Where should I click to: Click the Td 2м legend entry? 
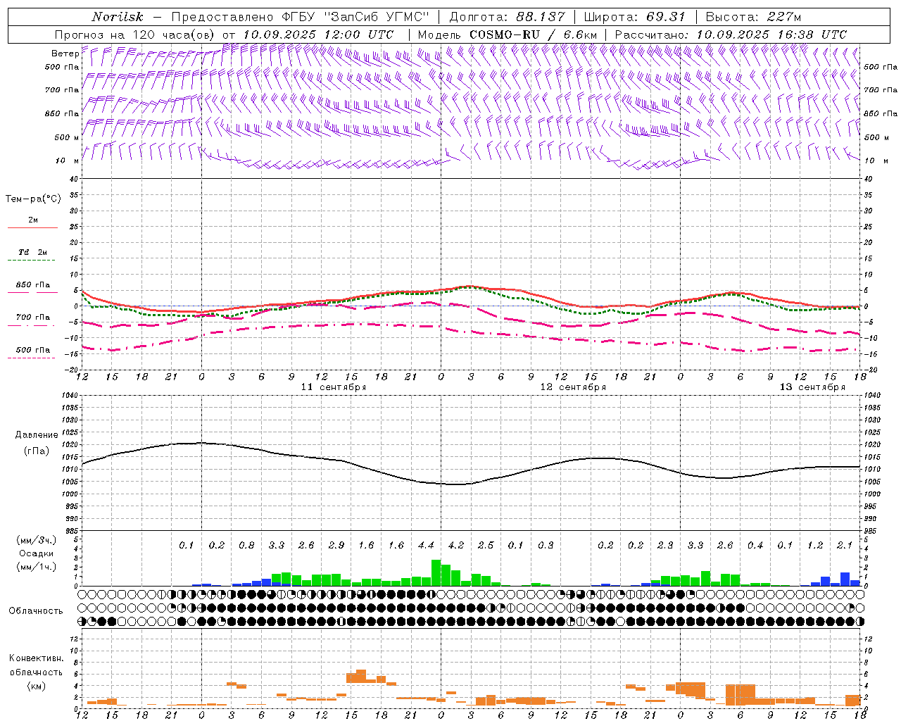point(32,252)
